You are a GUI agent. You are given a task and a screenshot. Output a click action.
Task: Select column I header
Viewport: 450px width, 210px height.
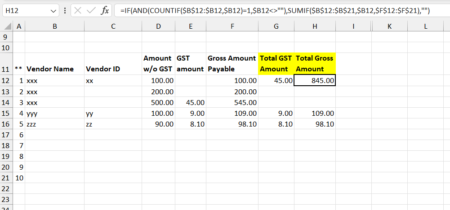click(x=353, y=26)
